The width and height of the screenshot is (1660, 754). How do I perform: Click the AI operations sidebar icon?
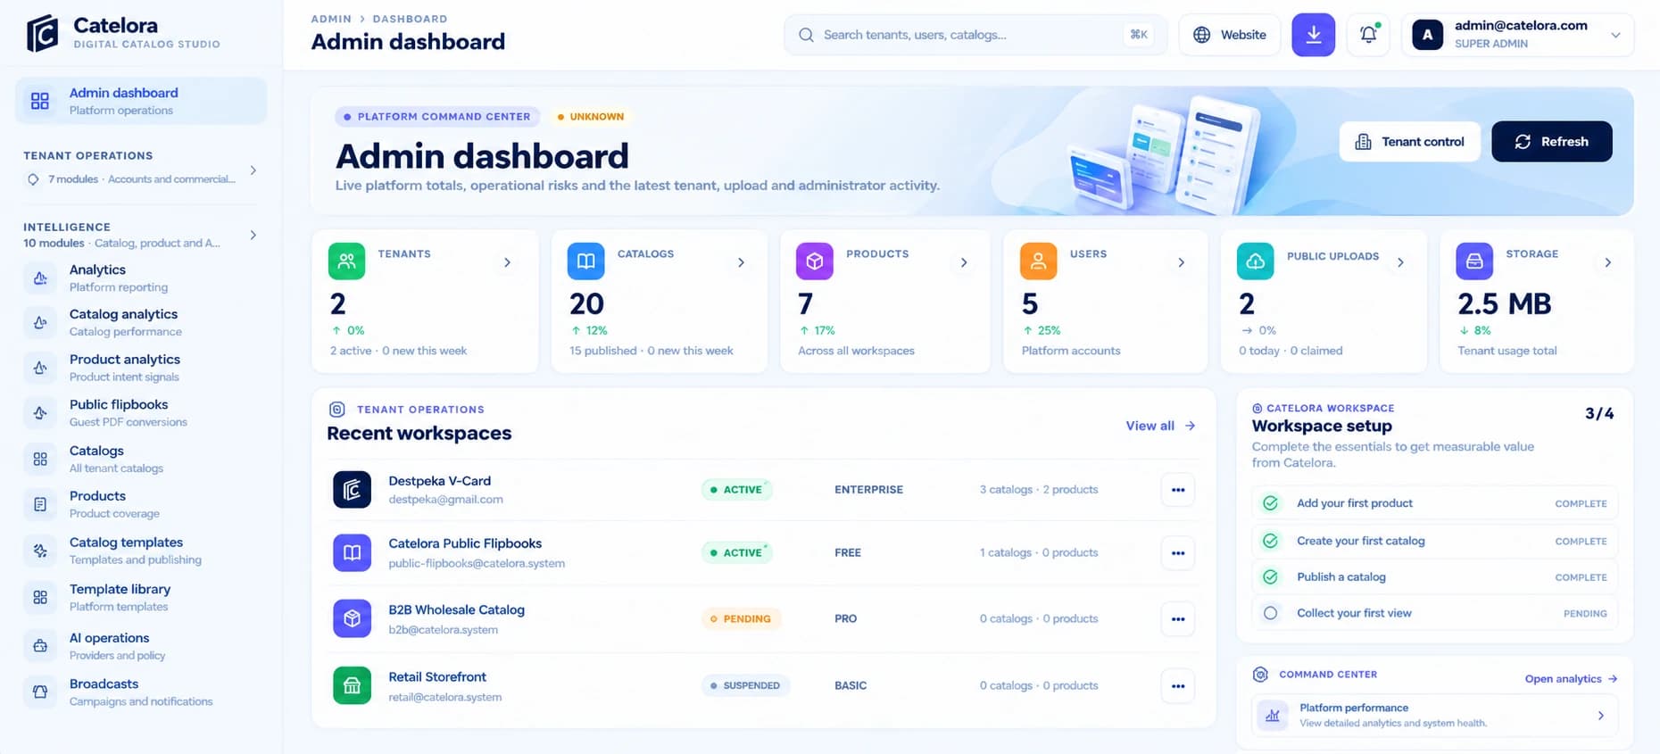[x=40, y=646]
